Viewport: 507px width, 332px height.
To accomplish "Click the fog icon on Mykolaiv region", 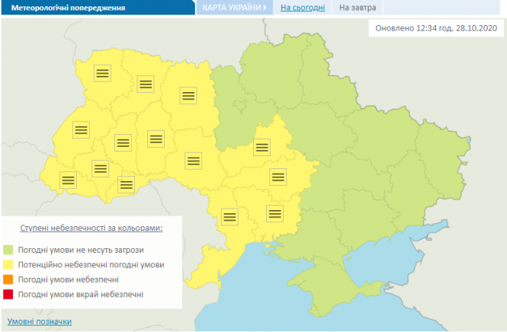I will (x=274, y=212).
